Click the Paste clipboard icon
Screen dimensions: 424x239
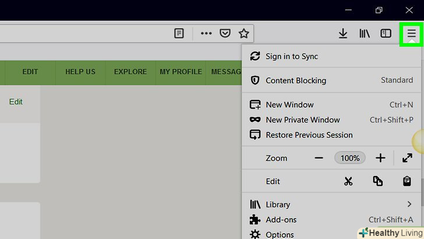[x=407, y=181]
